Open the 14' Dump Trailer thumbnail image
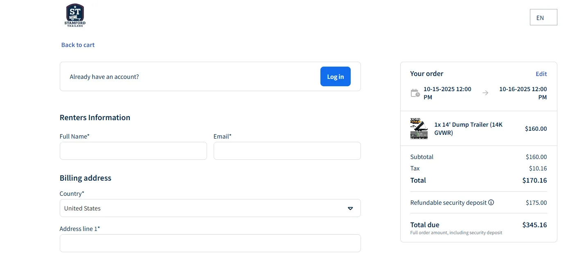The image size is (586, 253). (x=419, y=129)
